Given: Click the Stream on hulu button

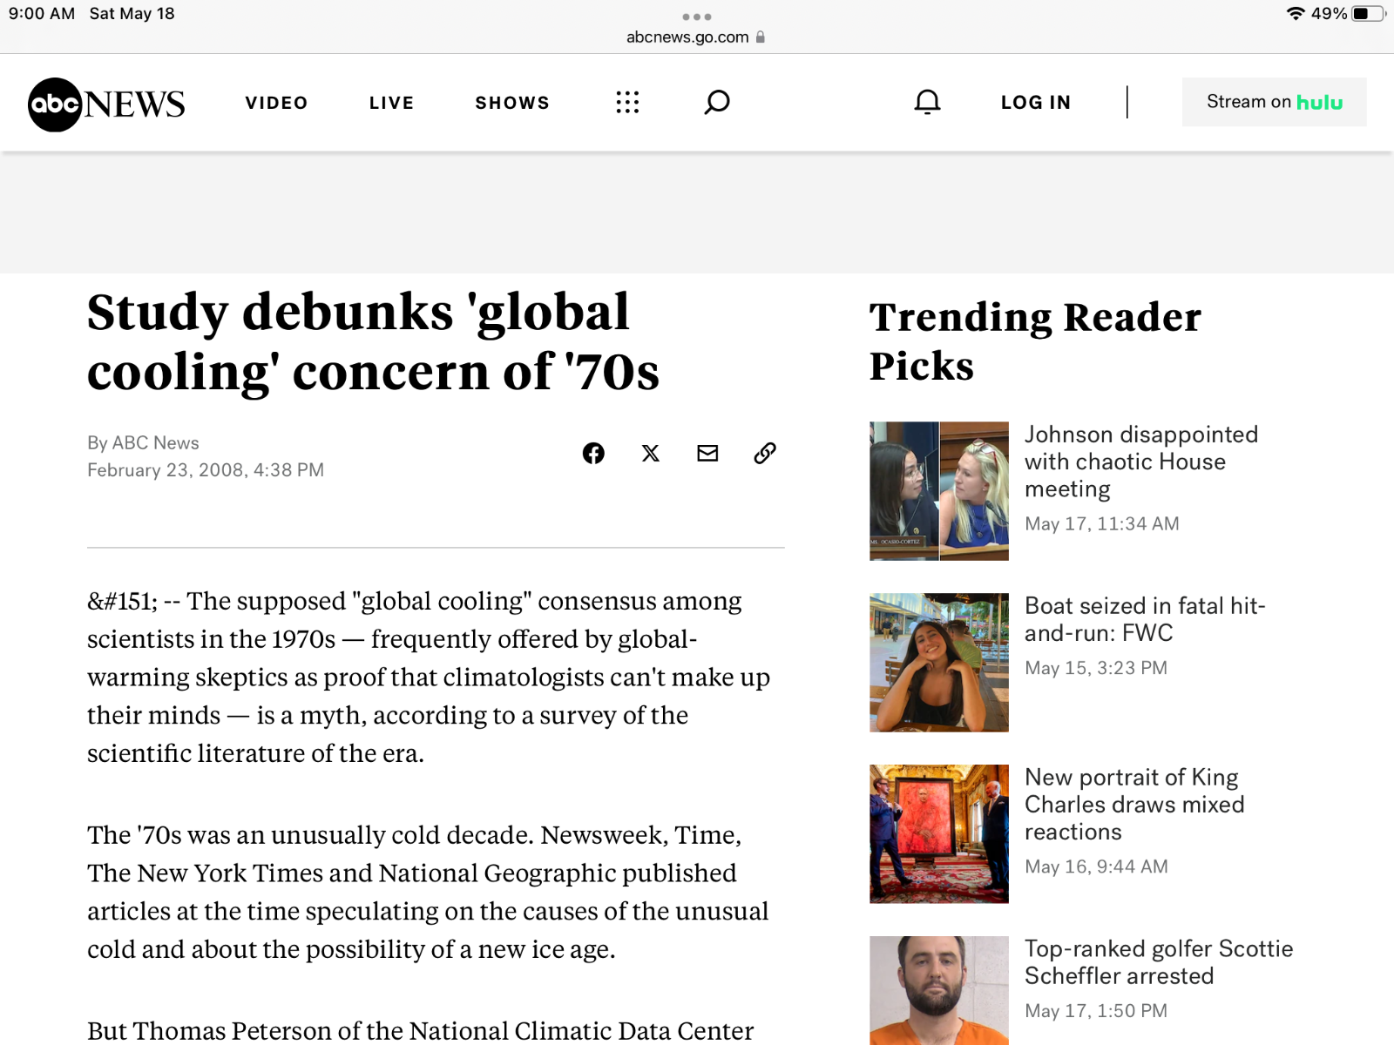Looking at the screenshot, I should coord(1274,102).
